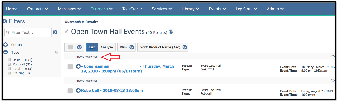The height and width of the screenshot is (102, 338).
Task: Open the TourTrackr menu item
Action: click(x=132, y=9)
